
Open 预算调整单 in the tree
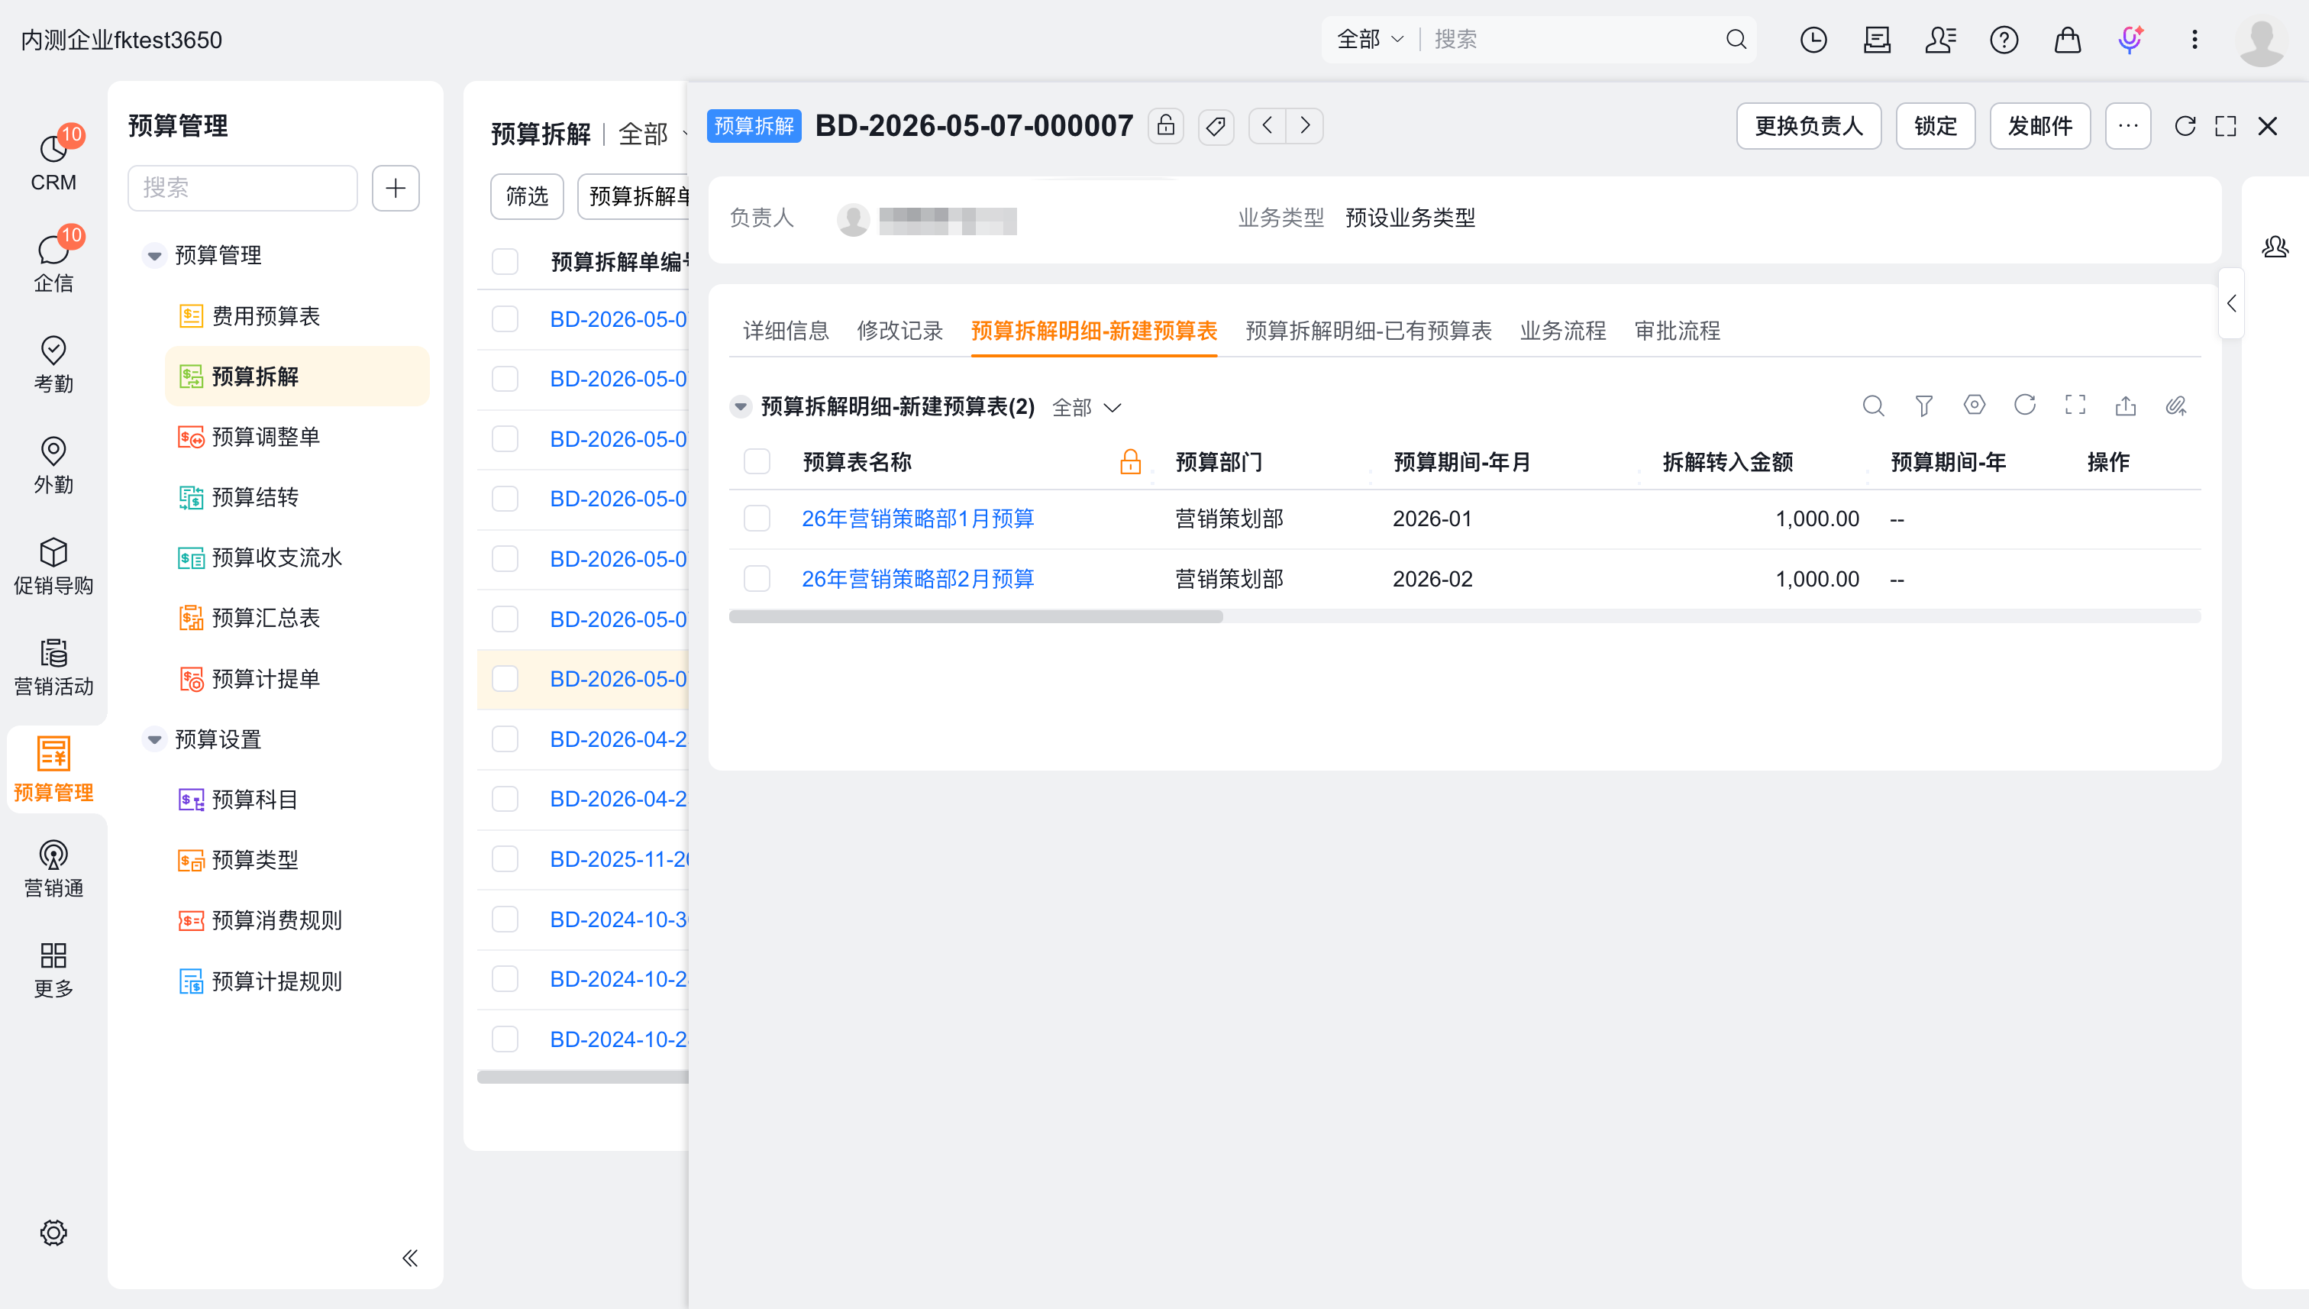pyautogui.click(x=266, y=437)
